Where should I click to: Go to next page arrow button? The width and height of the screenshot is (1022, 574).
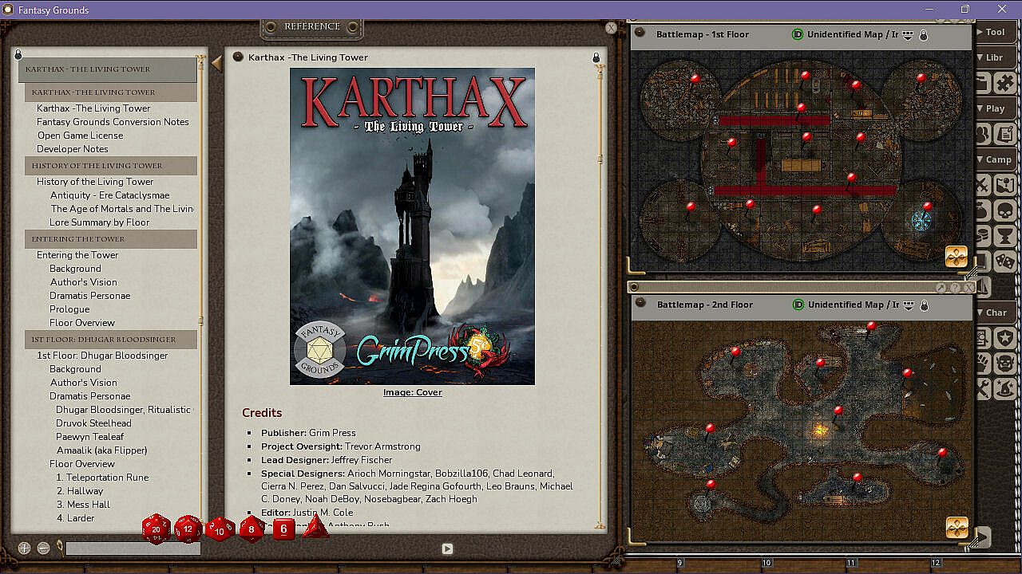447,548
